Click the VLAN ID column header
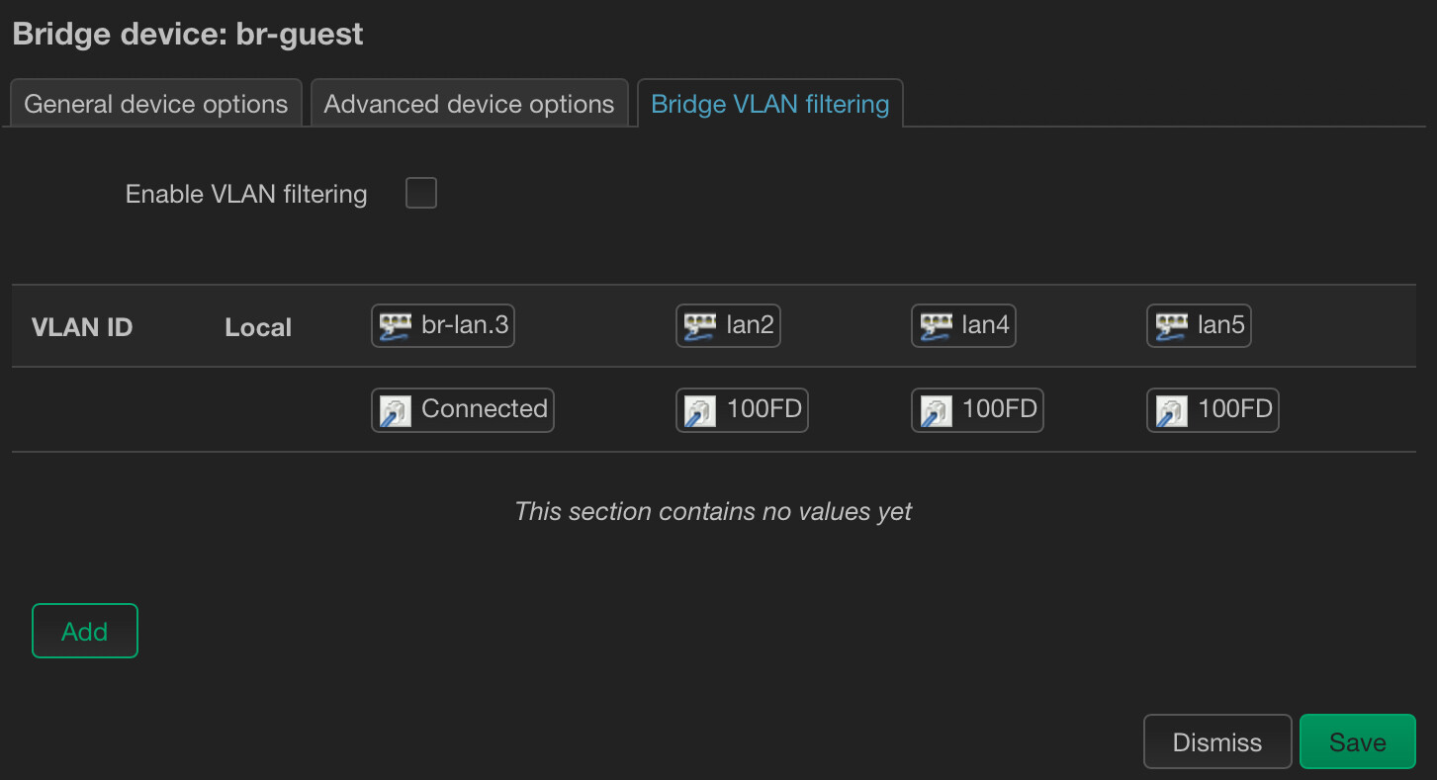 tap(82, 327)
